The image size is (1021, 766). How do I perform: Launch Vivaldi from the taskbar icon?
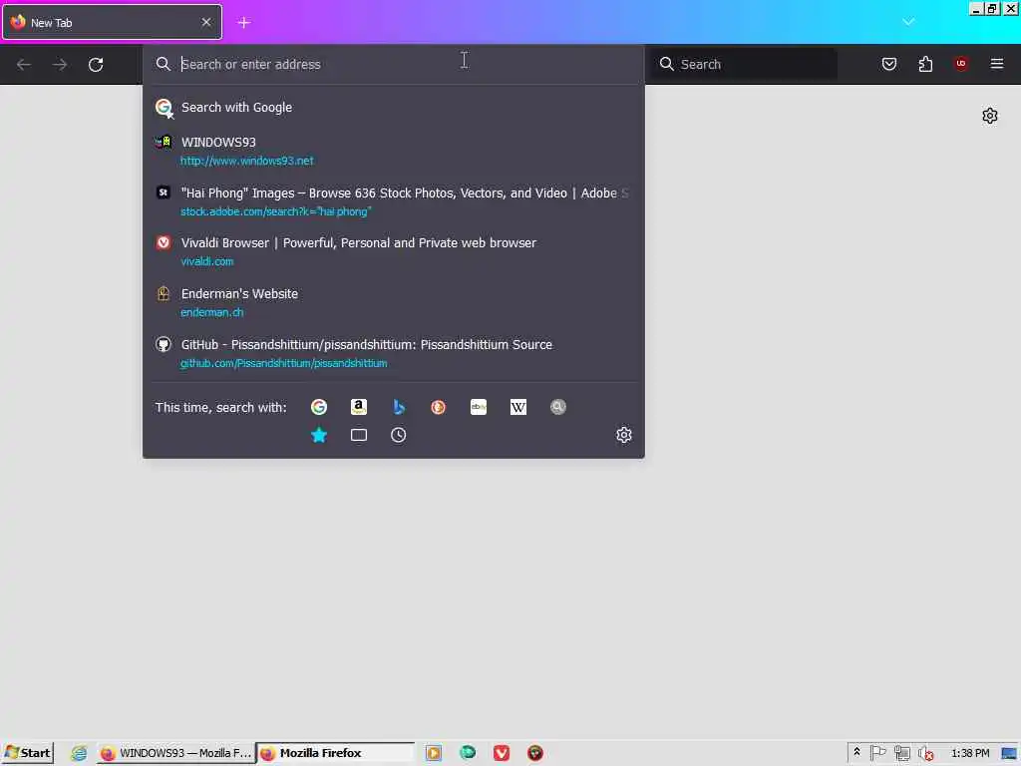(x=502, y=753)
